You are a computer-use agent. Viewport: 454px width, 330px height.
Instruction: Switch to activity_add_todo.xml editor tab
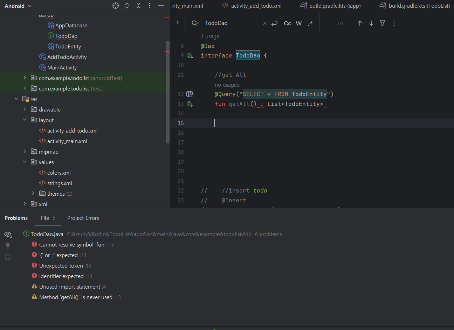tap(252, 6)
